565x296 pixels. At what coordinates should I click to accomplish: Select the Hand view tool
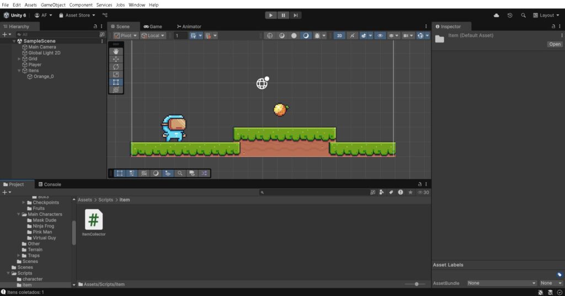pos(116,51)
